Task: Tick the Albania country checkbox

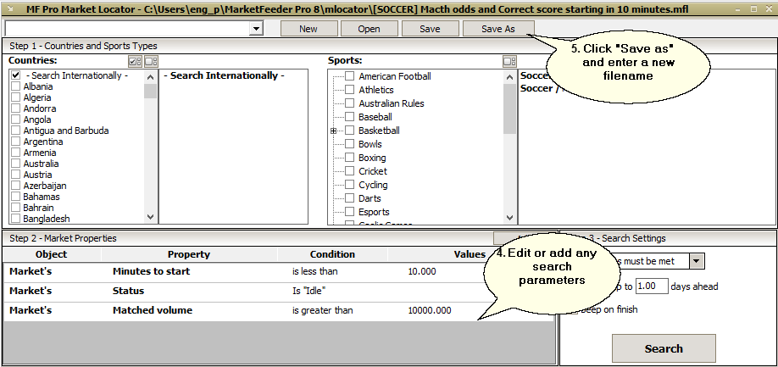Action: coord(15,86)
